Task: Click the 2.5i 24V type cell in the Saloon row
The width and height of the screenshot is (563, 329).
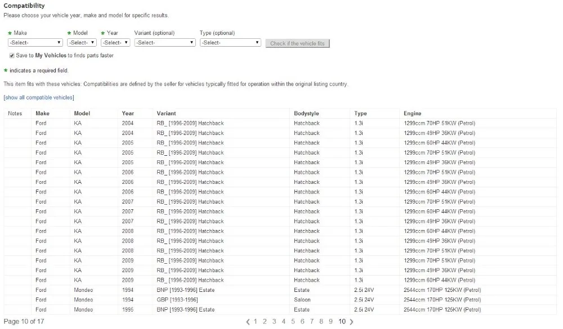Action: [364, 300]
